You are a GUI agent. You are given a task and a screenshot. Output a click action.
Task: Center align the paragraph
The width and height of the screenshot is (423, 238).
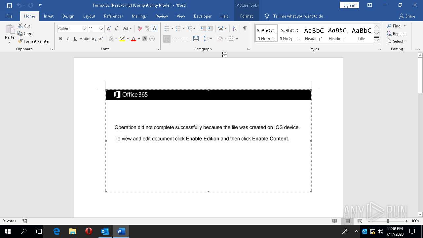[174, 39]
